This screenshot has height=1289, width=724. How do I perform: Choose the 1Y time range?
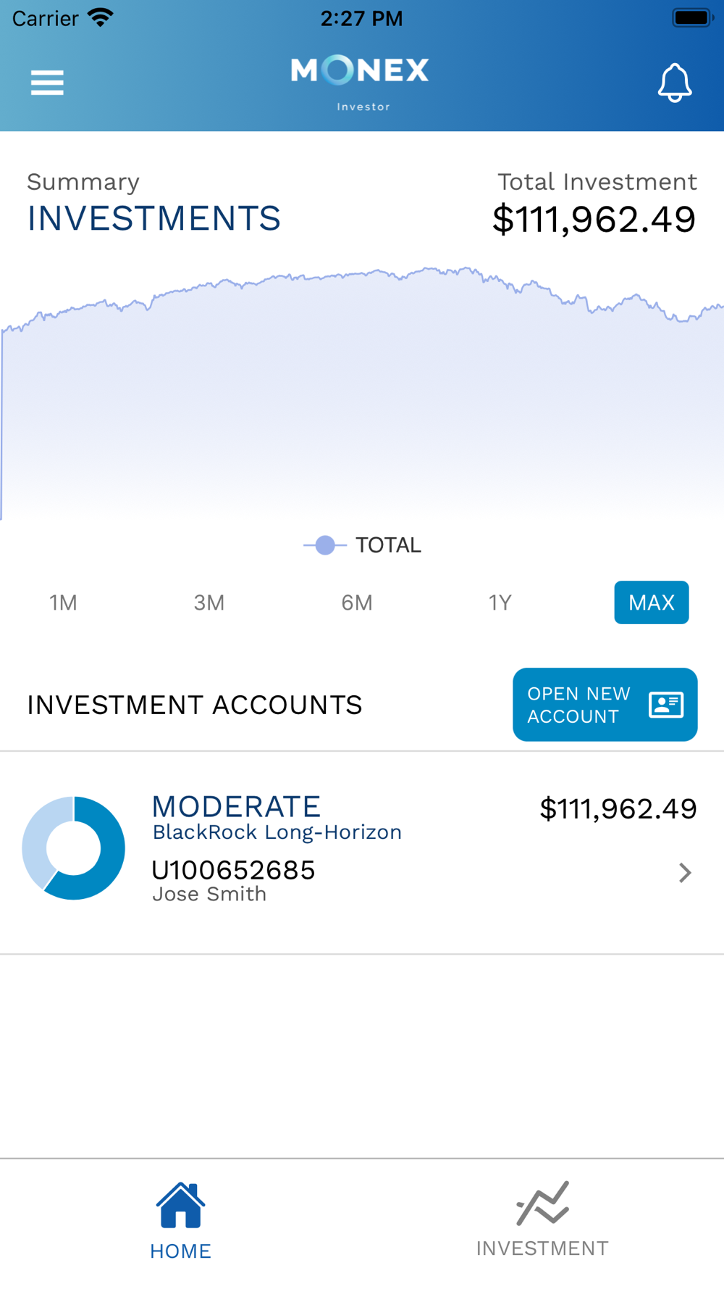500,602
